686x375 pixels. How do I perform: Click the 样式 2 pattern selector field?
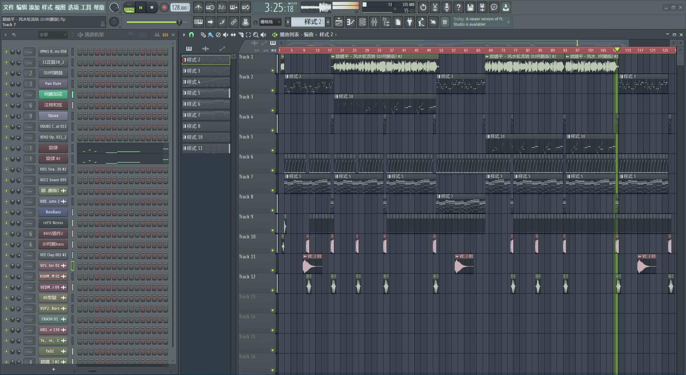308,22
